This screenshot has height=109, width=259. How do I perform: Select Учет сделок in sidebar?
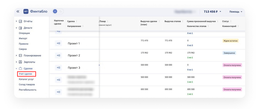[x=26, y=74]
